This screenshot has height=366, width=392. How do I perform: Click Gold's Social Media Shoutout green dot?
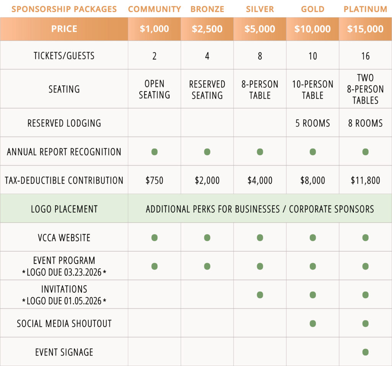coord(313,324)
